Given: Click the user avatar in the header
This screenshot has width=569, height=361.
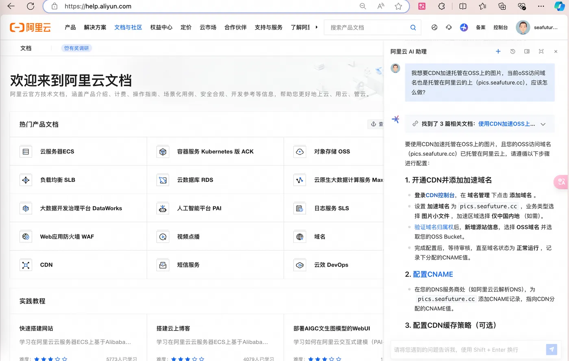Looking at the screenshot, I should tap(523, 27).
